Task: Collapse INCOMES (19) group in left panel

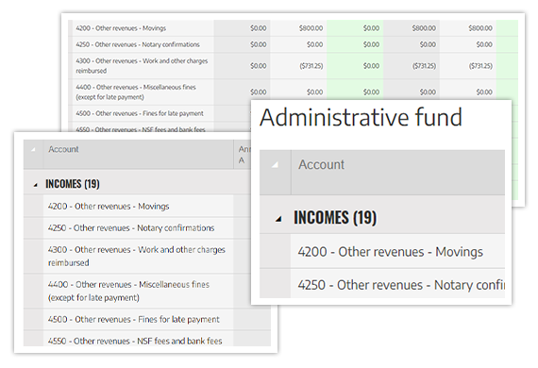Action: pyautogui.click(x=35, y=185)
